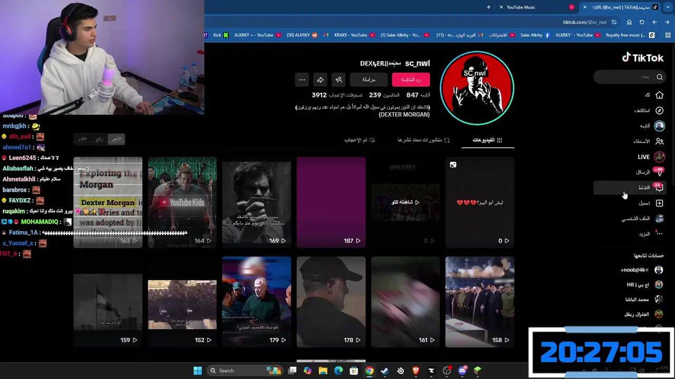Sort videos by Latest (الأخير)

[x=117, y=139]
